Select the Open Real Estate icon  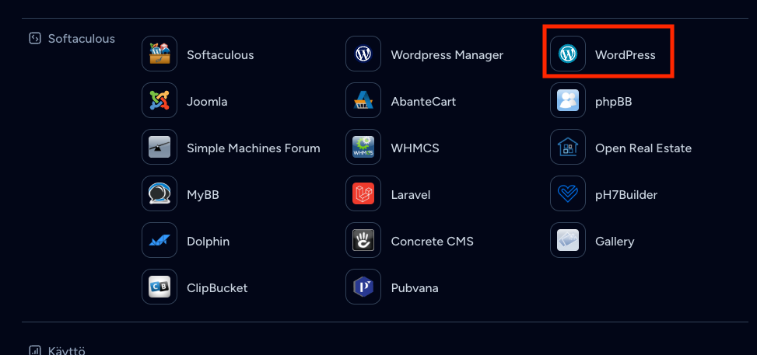[568, 147]
